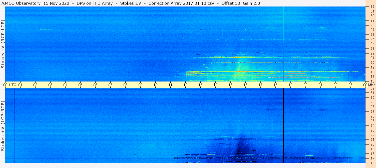This screenshot has height=168, width=376.
Task: Select 'Correction Array 2017 01 10.csv' file name
Action: 182,3
